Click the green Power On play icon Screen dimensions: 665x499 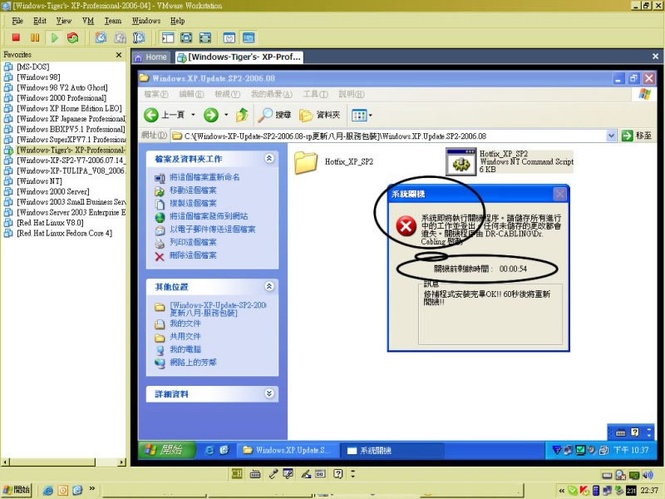click(54, 37)
